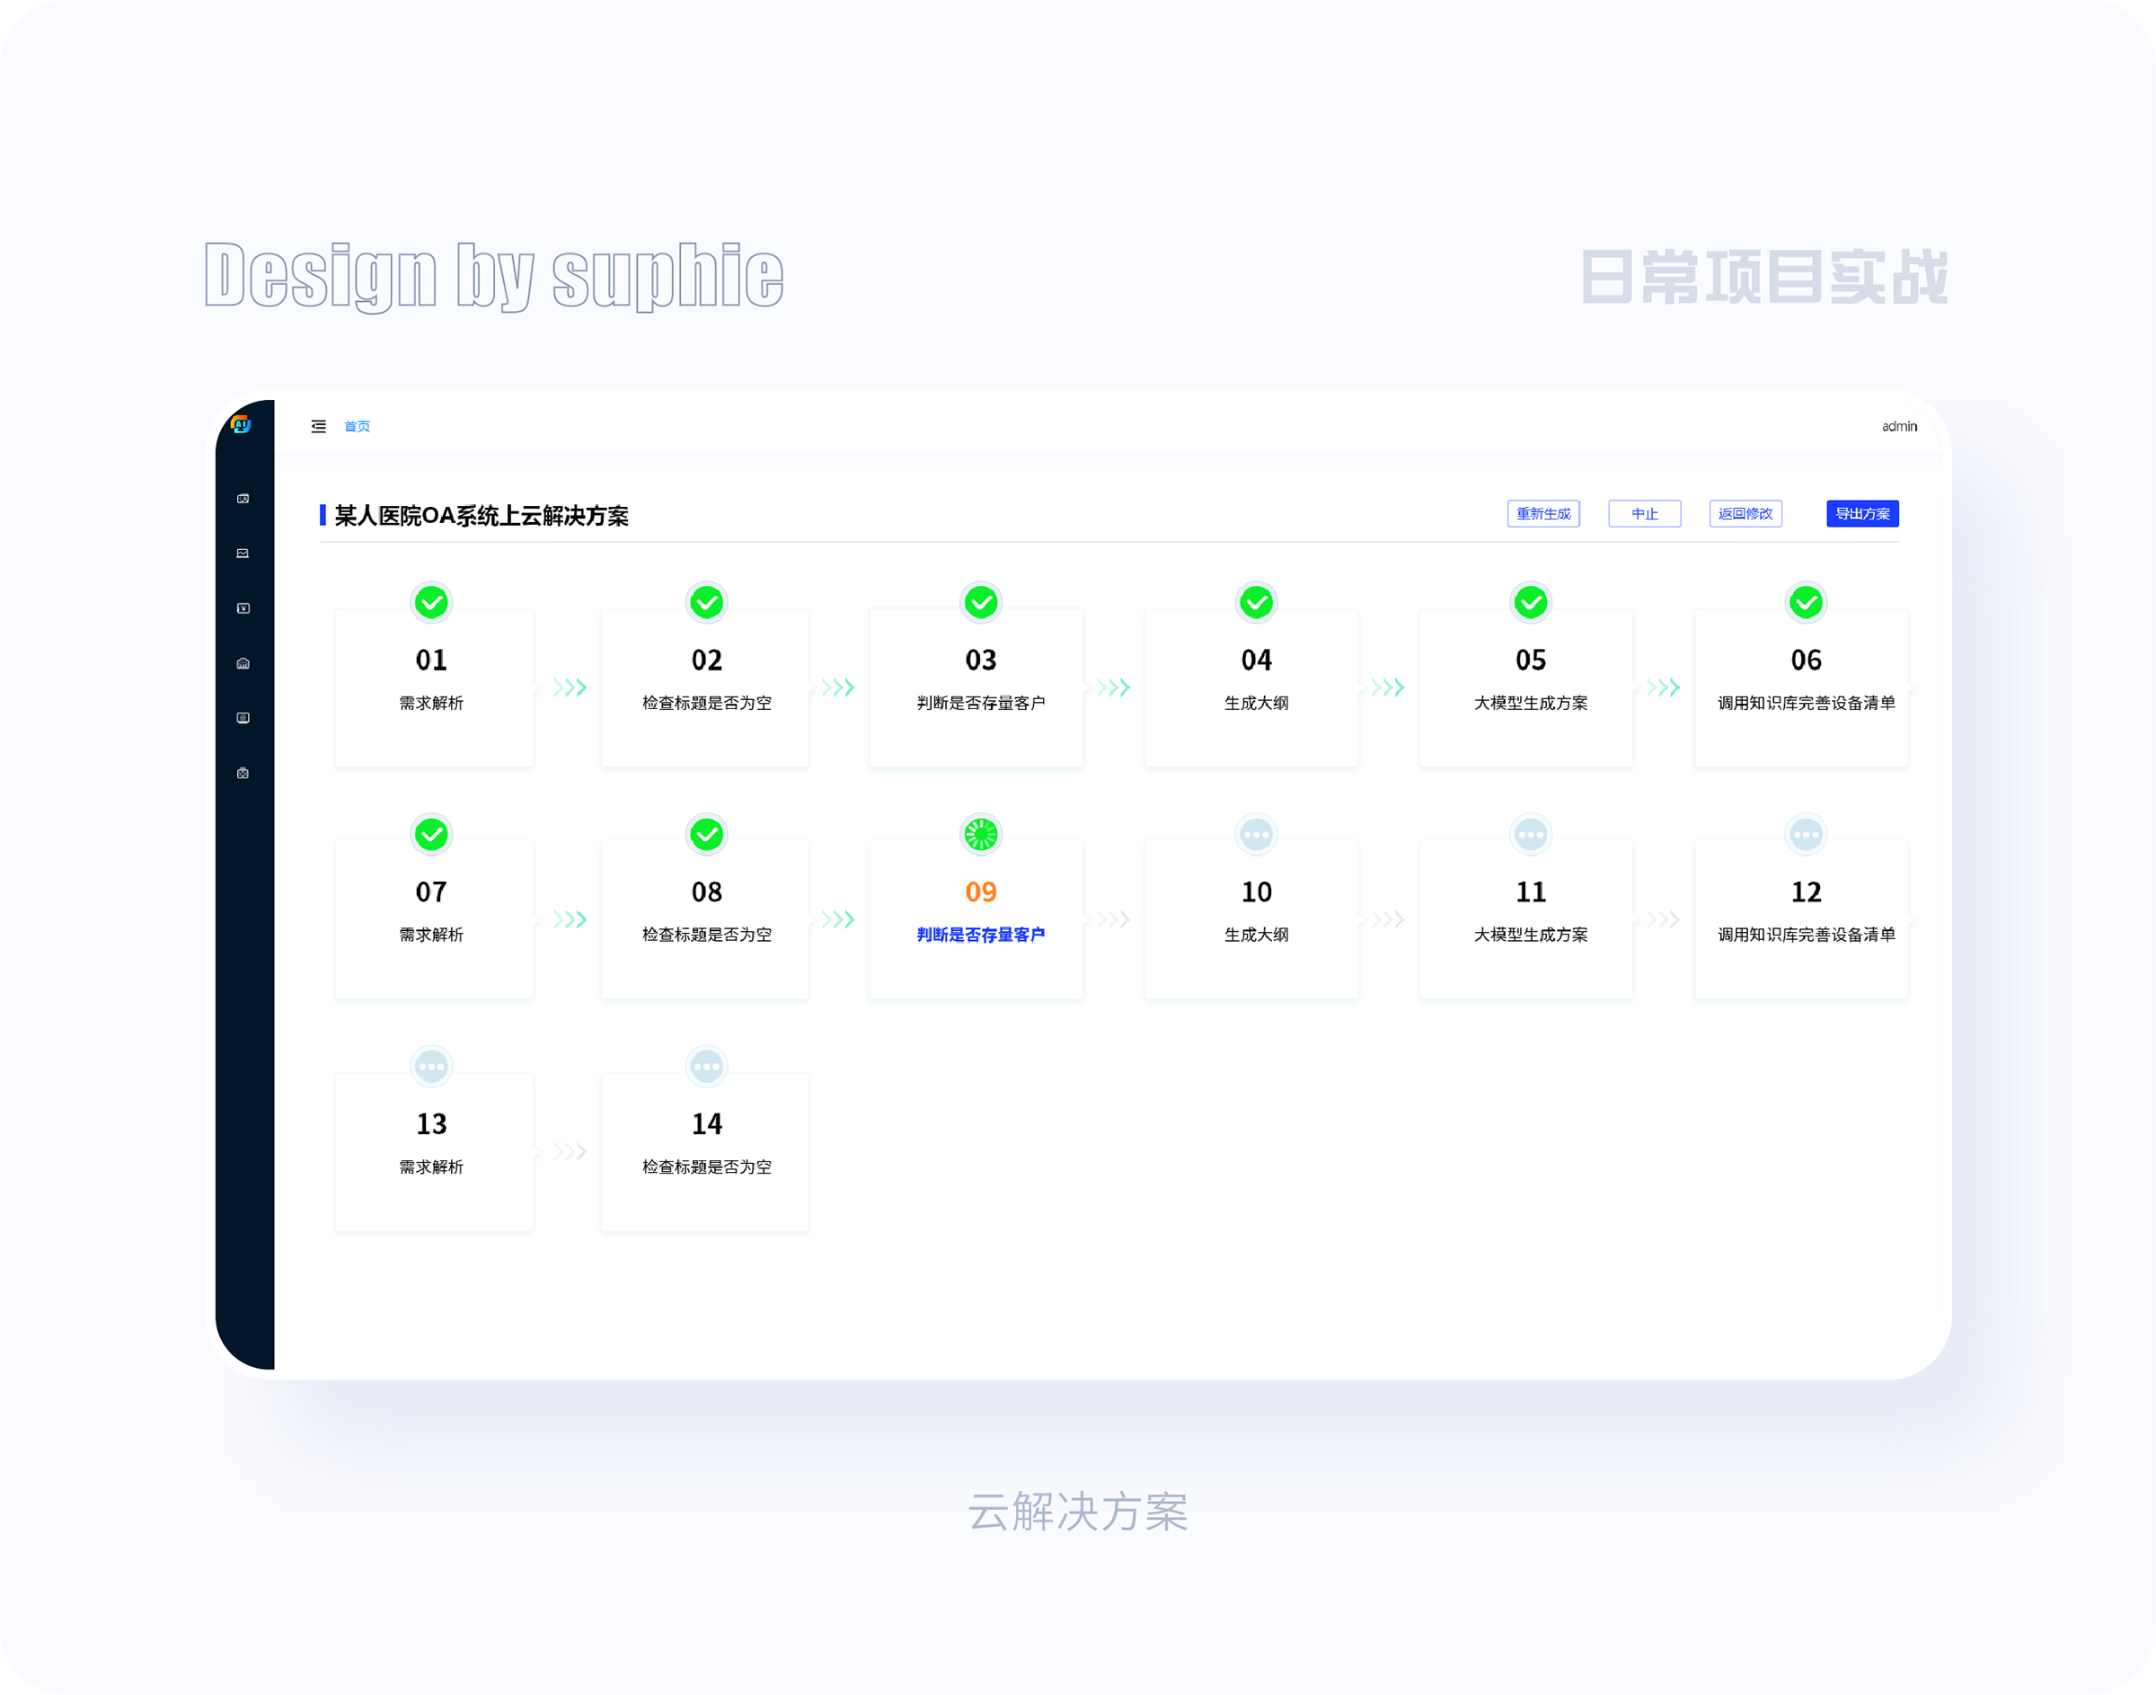
Task: Open step card 08 检查标题是否为空
Action: point(705,919)
